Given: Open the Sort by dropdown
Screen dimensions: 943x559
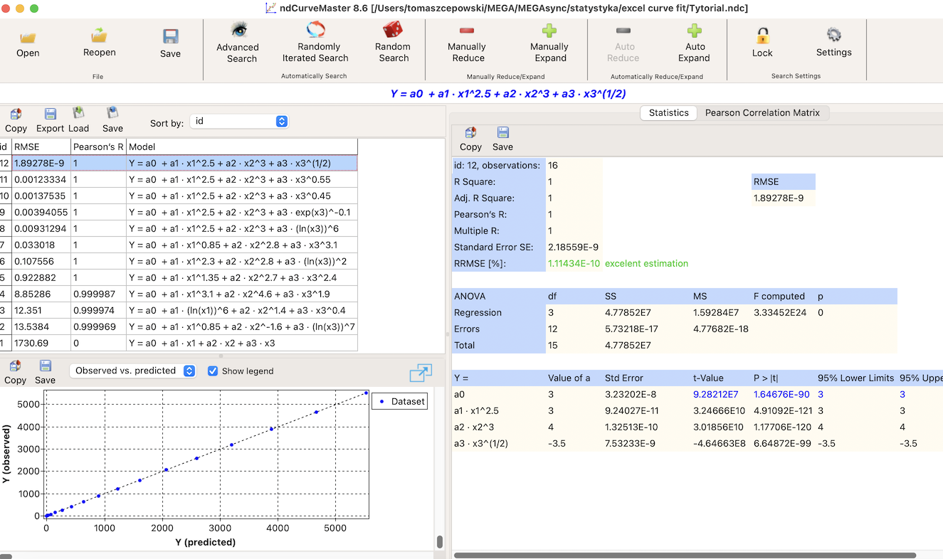Looking at the screenshot, I should [239, 122].
